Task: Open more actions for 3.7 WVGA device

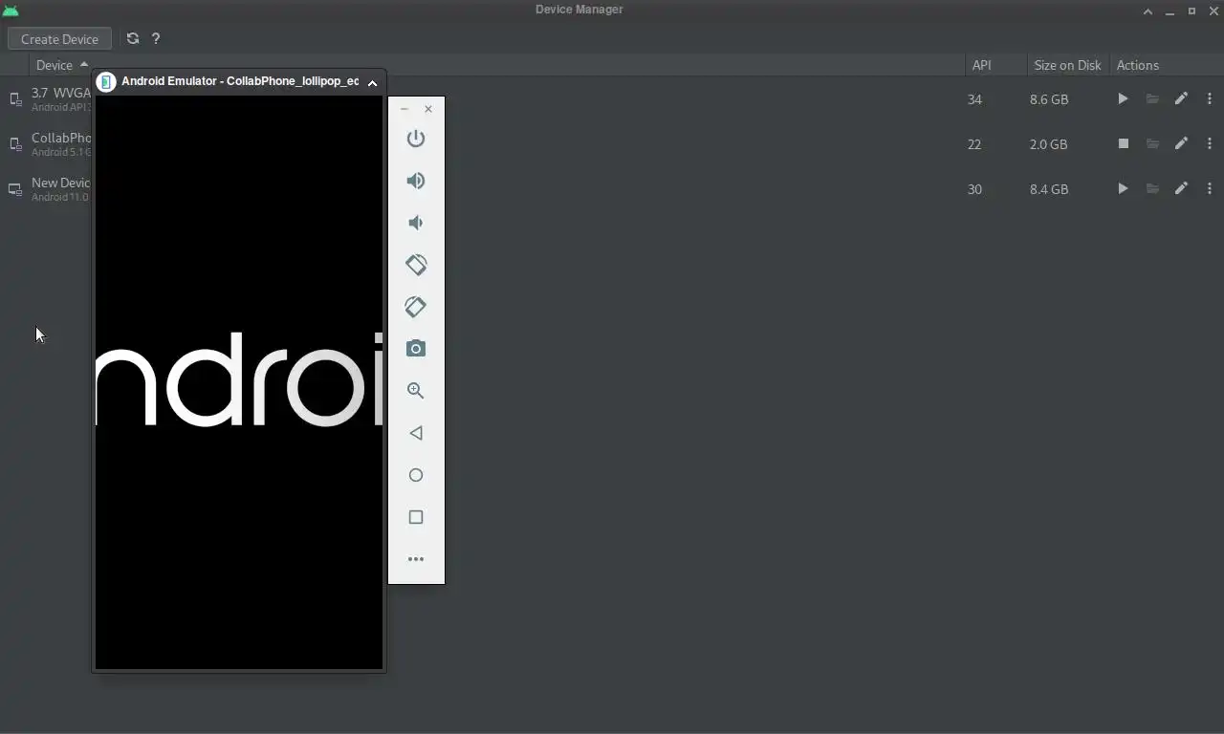Action: coord(1210,98)
